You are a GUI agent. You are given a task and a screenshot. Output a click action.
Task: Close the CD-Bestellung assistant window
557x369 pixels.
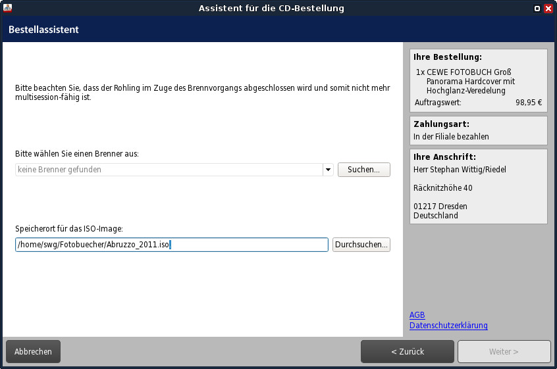tap(548, 9)
